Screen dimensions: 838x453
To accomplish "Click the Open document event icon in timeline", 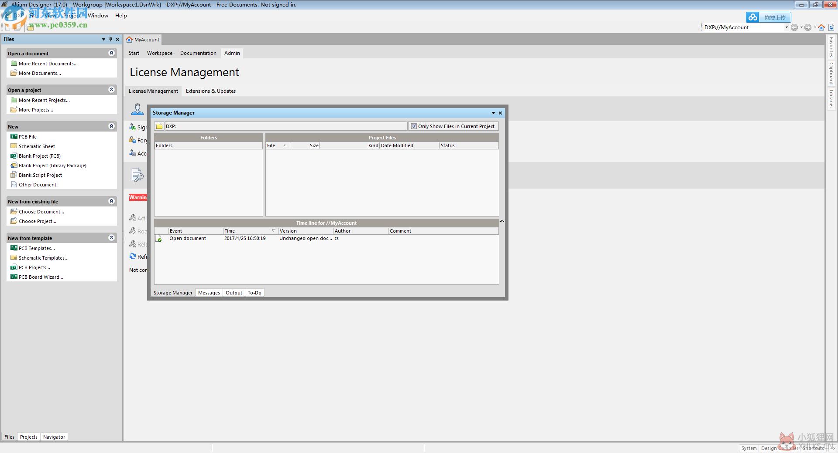I will [x=159, y=239].
